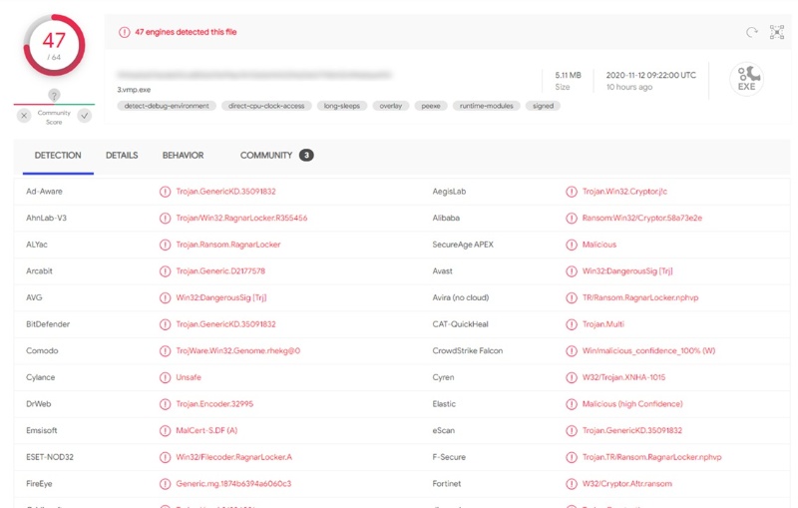
Task: Vote file as harmless with checkmark button
Action: point(85,116)
